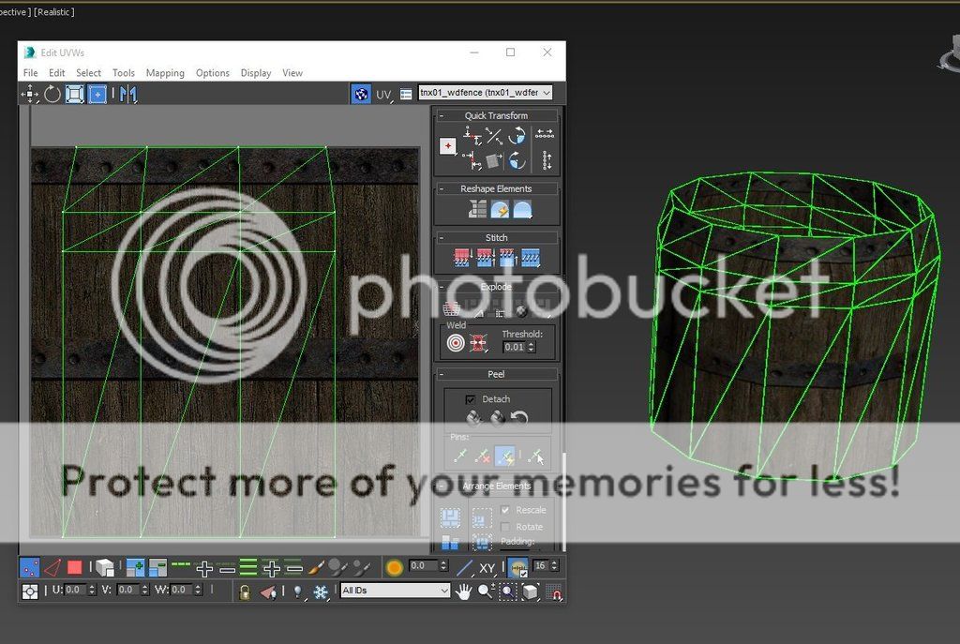Enable the Rotate checkbox

pyautogui.click(x=506, y=527)
